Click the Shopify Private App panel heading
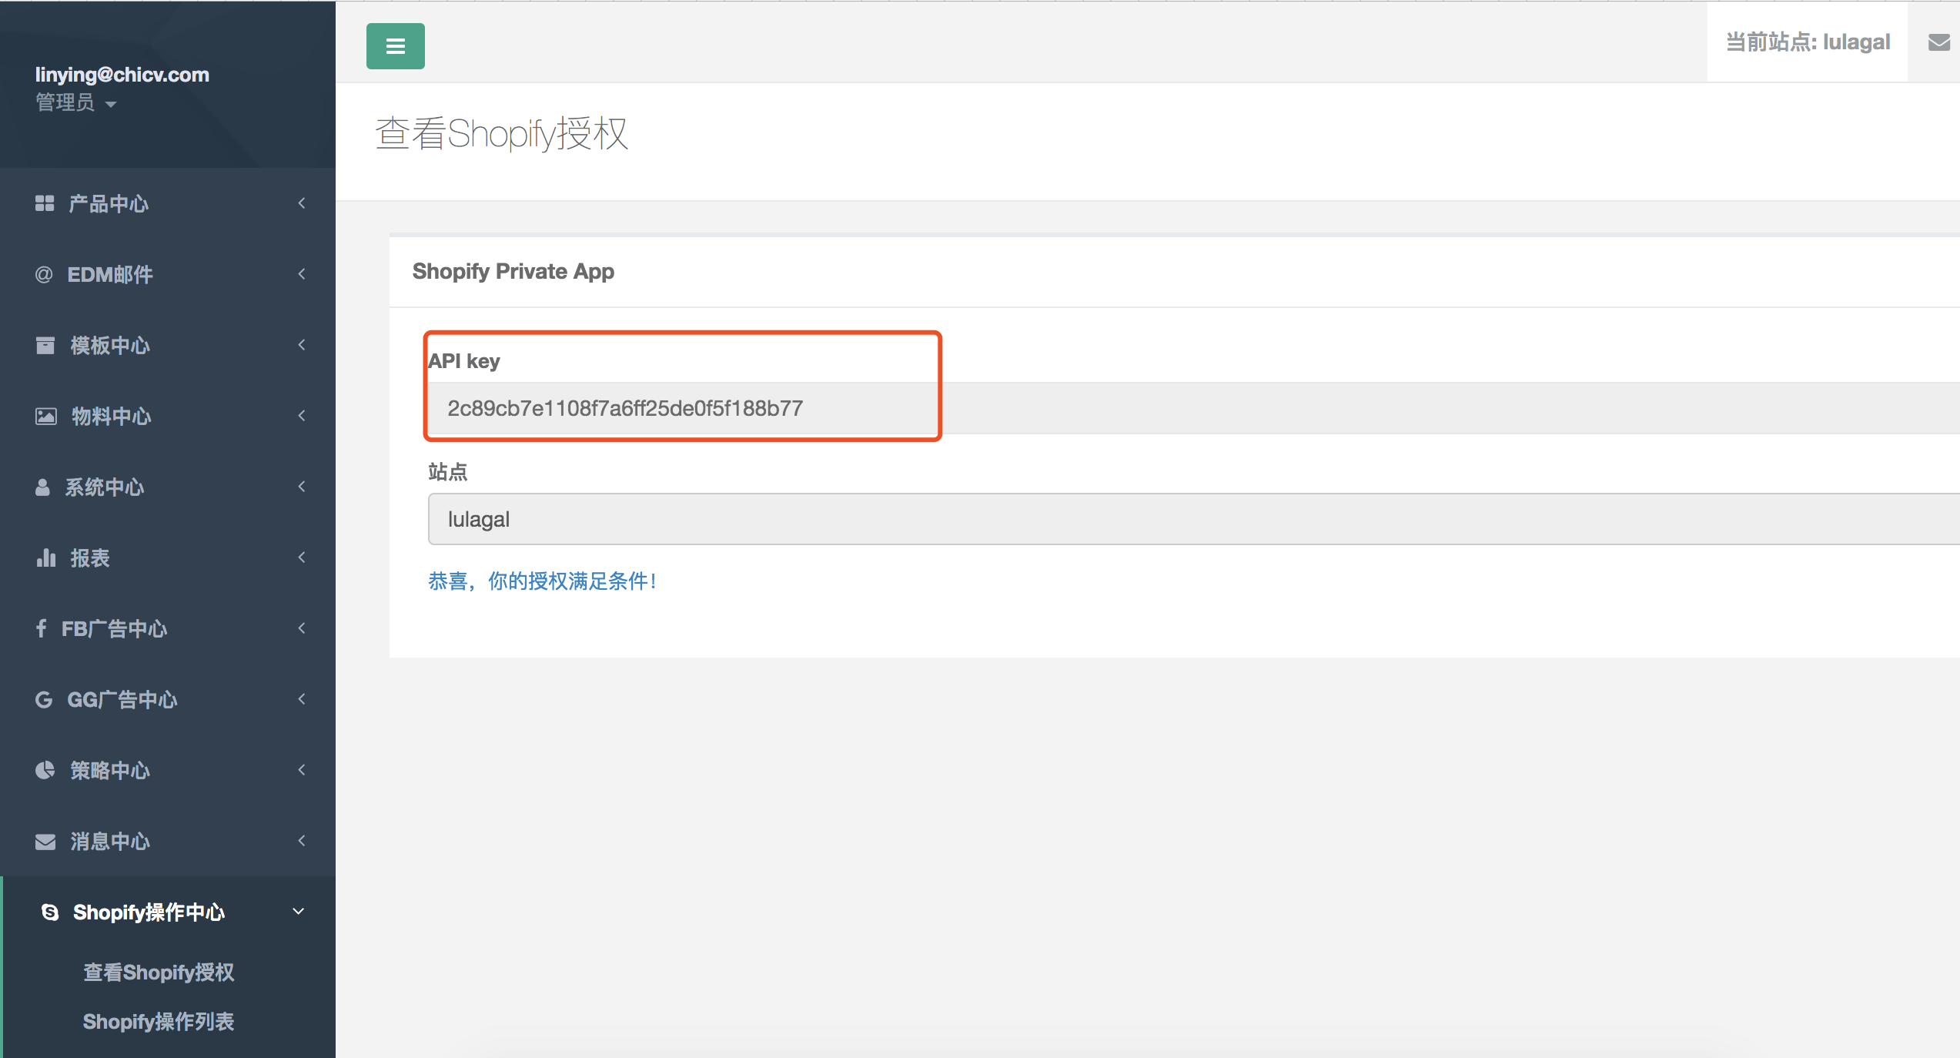Image resolution: width=1960 pixels, height=1058 pixels. coord(513,272)
